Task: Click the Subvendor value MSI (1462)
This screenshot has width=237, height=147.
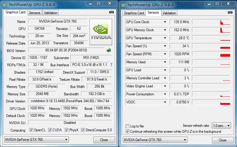Action: [91, 58]
